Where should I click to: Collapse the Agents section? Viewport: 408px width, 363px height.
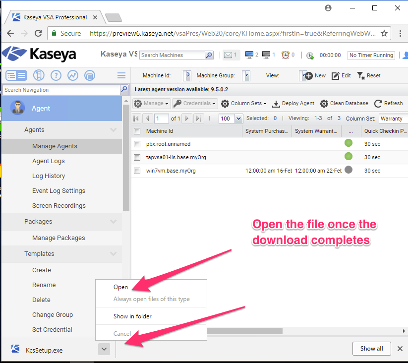coord(113,129)
